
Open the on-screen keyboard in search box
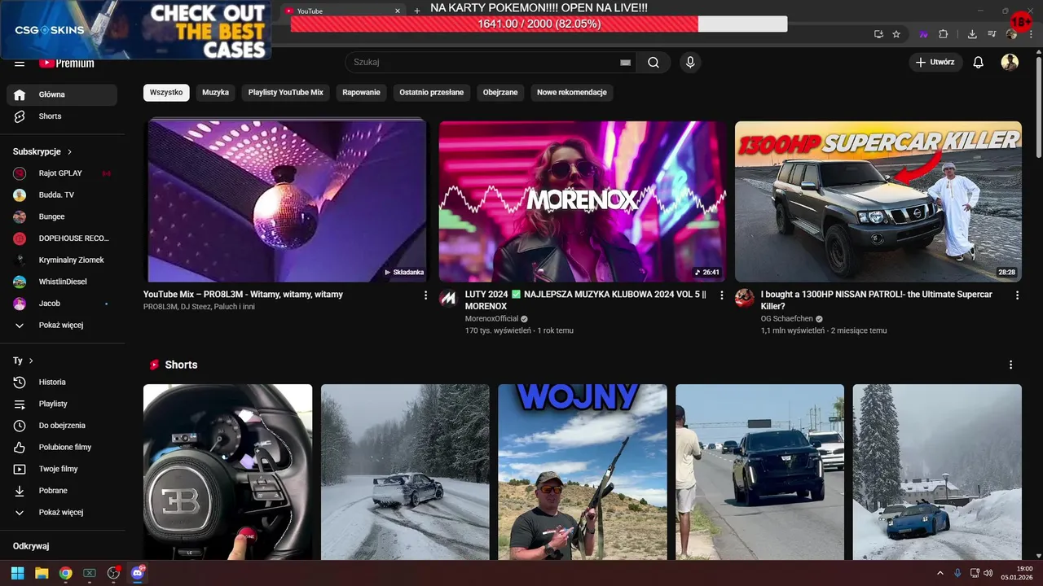point(626,62)
